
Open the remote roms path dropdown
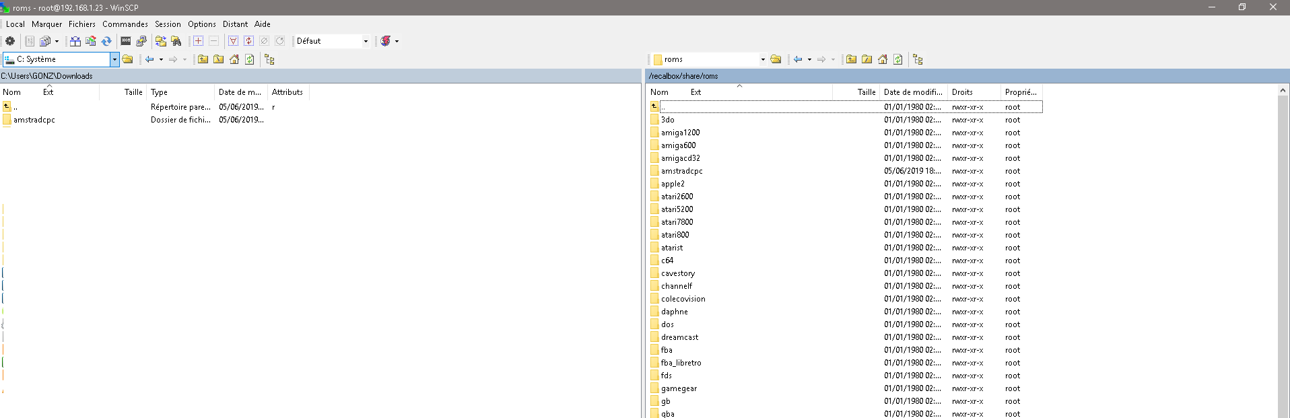pyautogui.click(x=763, y=59)
